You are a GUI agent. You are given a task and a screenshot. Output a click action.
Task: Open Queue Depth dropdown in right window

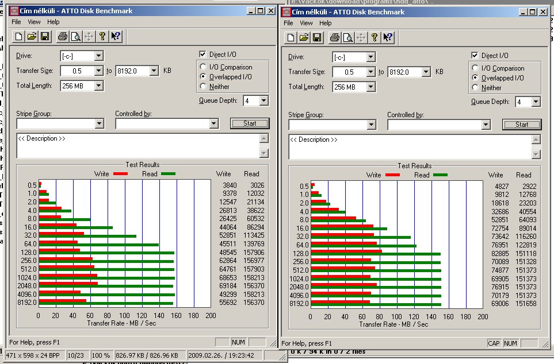(536, 102)
